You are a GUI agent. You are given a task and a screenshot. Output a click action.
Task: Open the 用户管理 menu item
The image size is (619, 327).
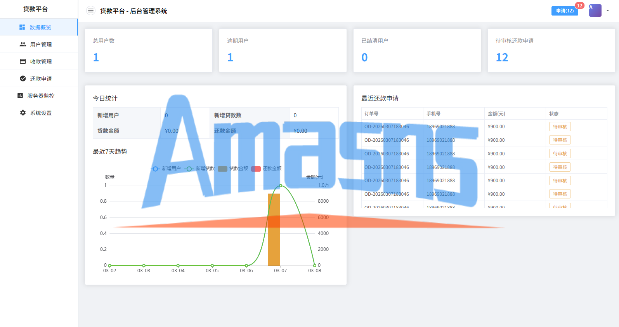39,44
